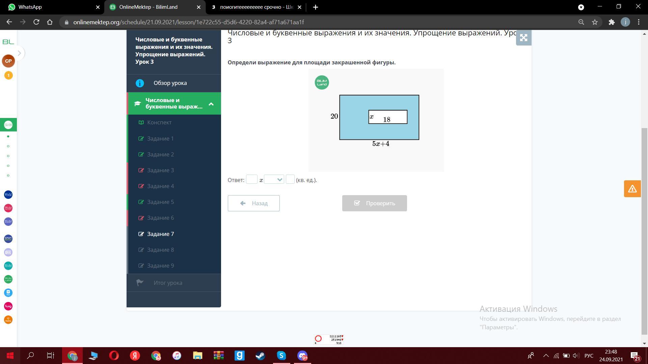Click the BL logo in sidebar
The width and height of the screenshot is (648, 364).
point(8,42)
